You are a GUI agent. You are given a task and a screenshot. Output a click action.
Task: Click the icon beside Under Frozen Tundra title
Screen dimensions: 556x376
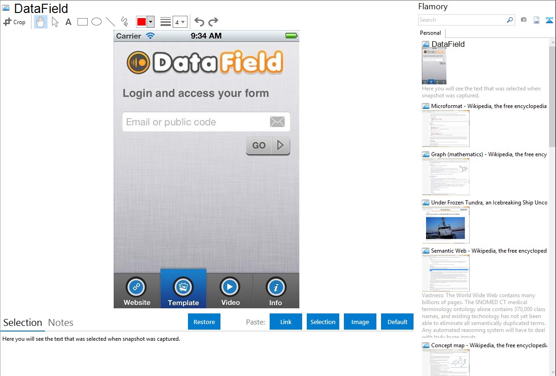[426, 203]
